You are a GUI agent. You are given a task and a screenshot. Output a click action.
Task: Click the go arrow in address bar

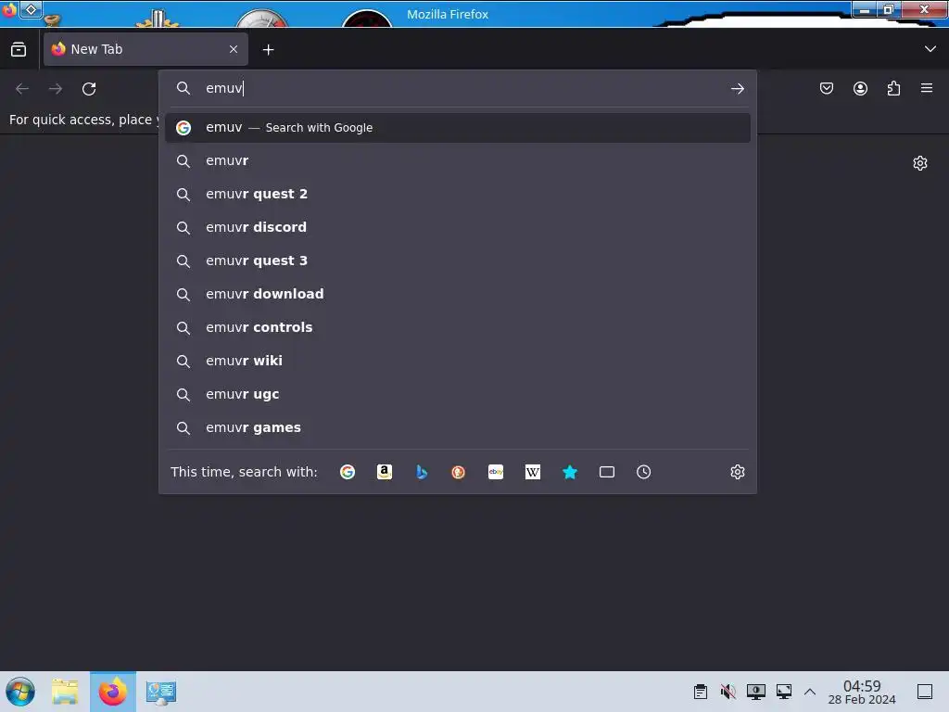[737, 89]
